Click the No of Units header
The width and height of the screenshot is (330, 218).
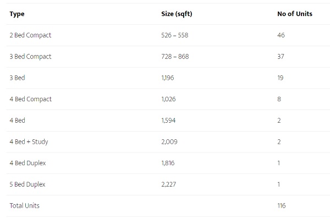[295, 14]
